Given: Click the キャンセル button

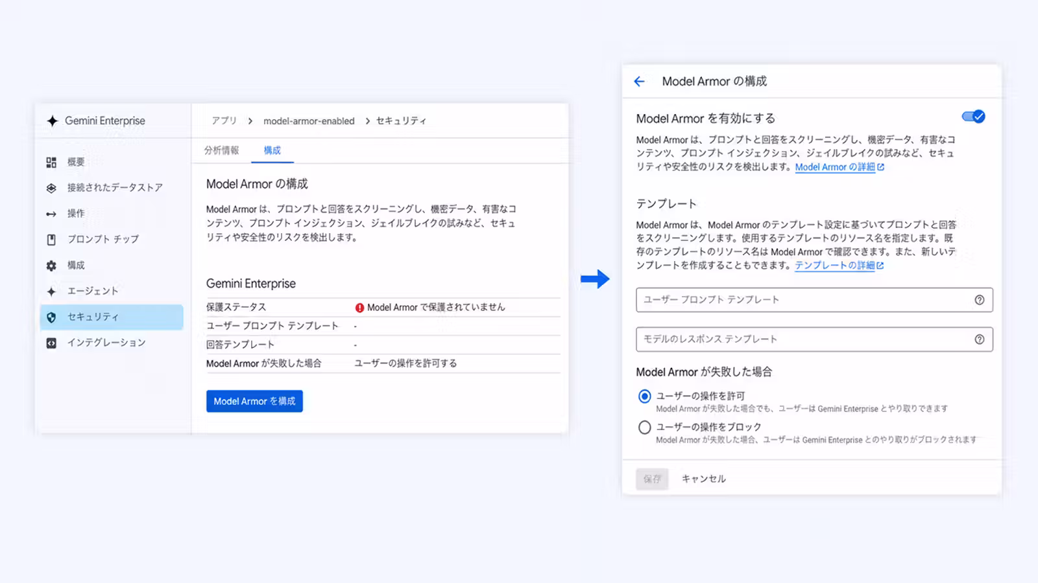Looking at the screenshot, I should click(704, 479).
